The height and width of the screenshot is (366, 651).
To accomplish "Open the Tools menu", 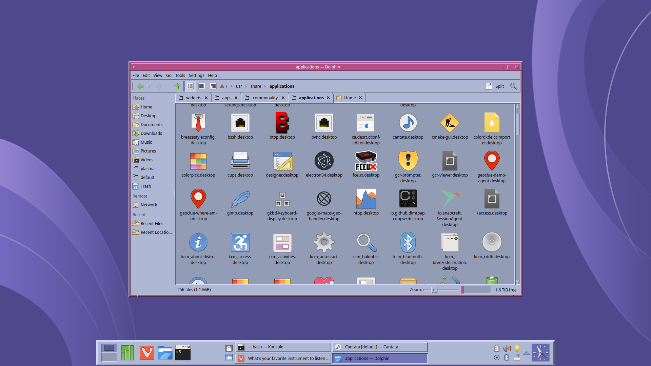I will [180, 75].
